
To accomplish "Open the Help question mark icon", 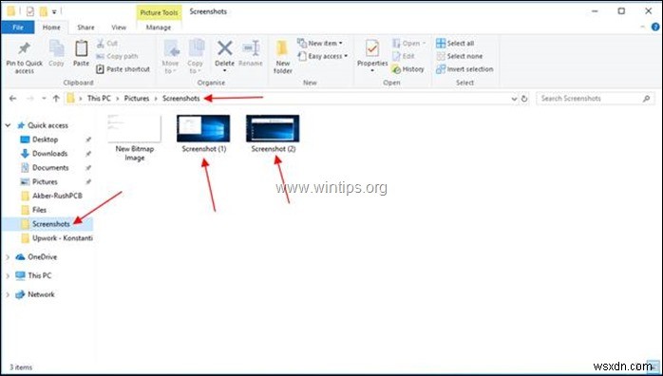I will 655,27.
